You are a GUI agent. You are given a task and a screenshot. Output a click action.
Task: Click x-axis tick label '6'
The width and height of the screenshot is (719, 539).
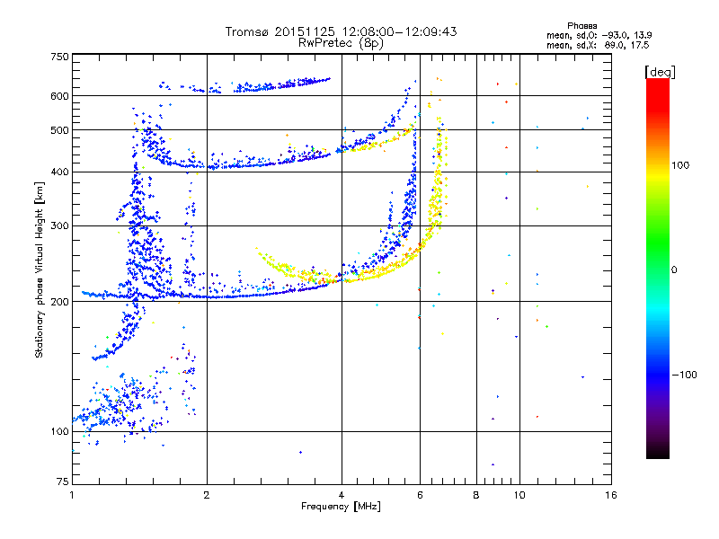(x=420, y=495)
